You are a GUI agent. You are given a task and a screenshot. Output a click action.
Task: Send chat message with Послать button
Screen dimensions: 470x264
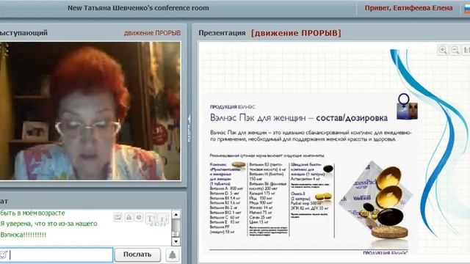[137, 254]
